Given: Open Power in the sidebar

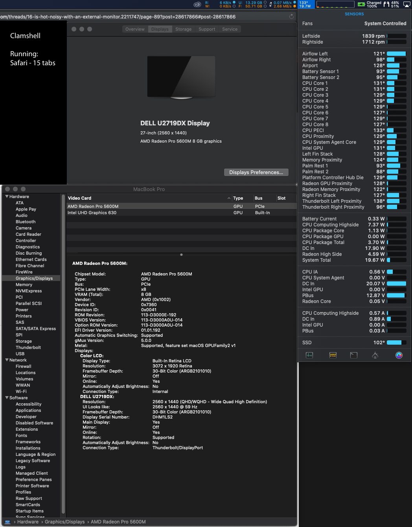Looking at the screenshot, I should point(22,310).
